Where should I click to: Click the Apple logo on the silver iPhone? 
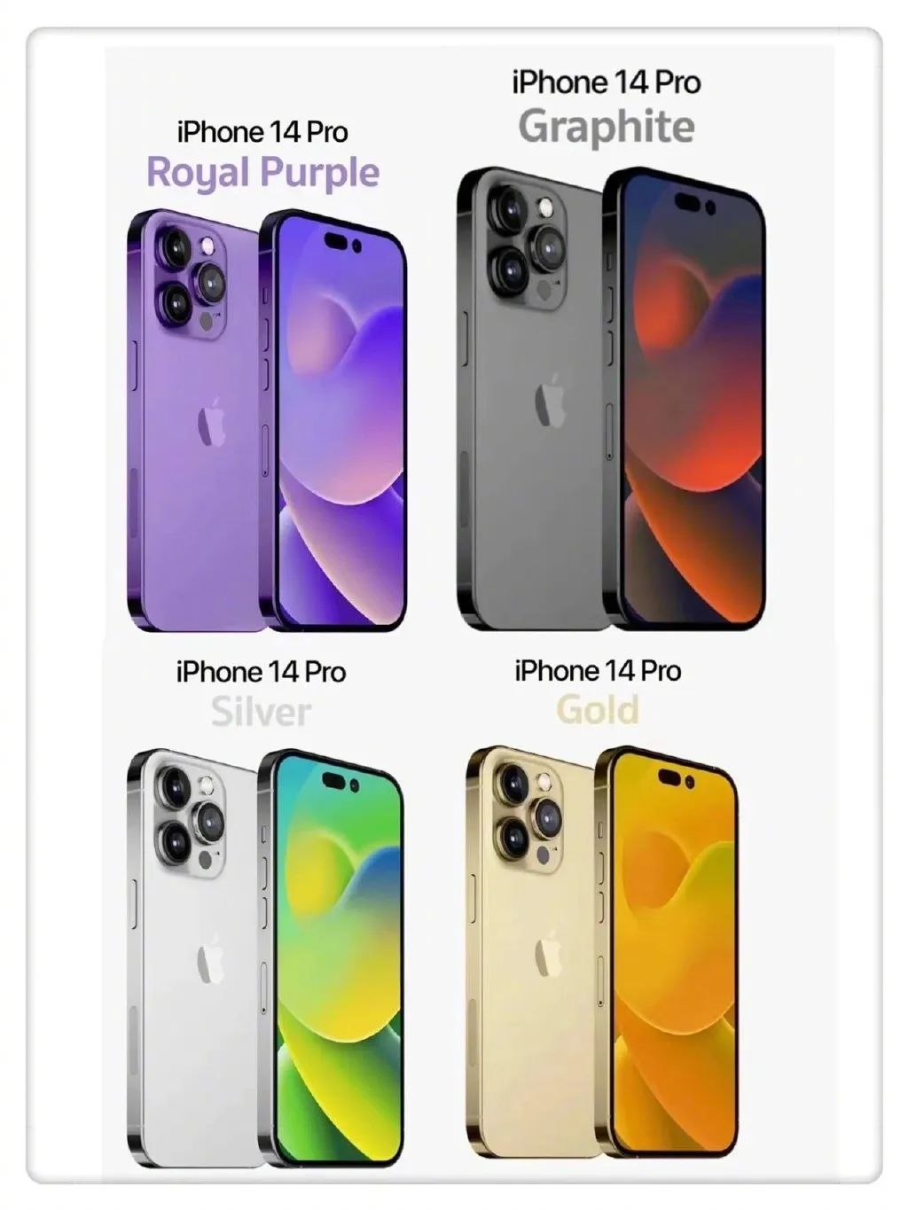(210, 962)
